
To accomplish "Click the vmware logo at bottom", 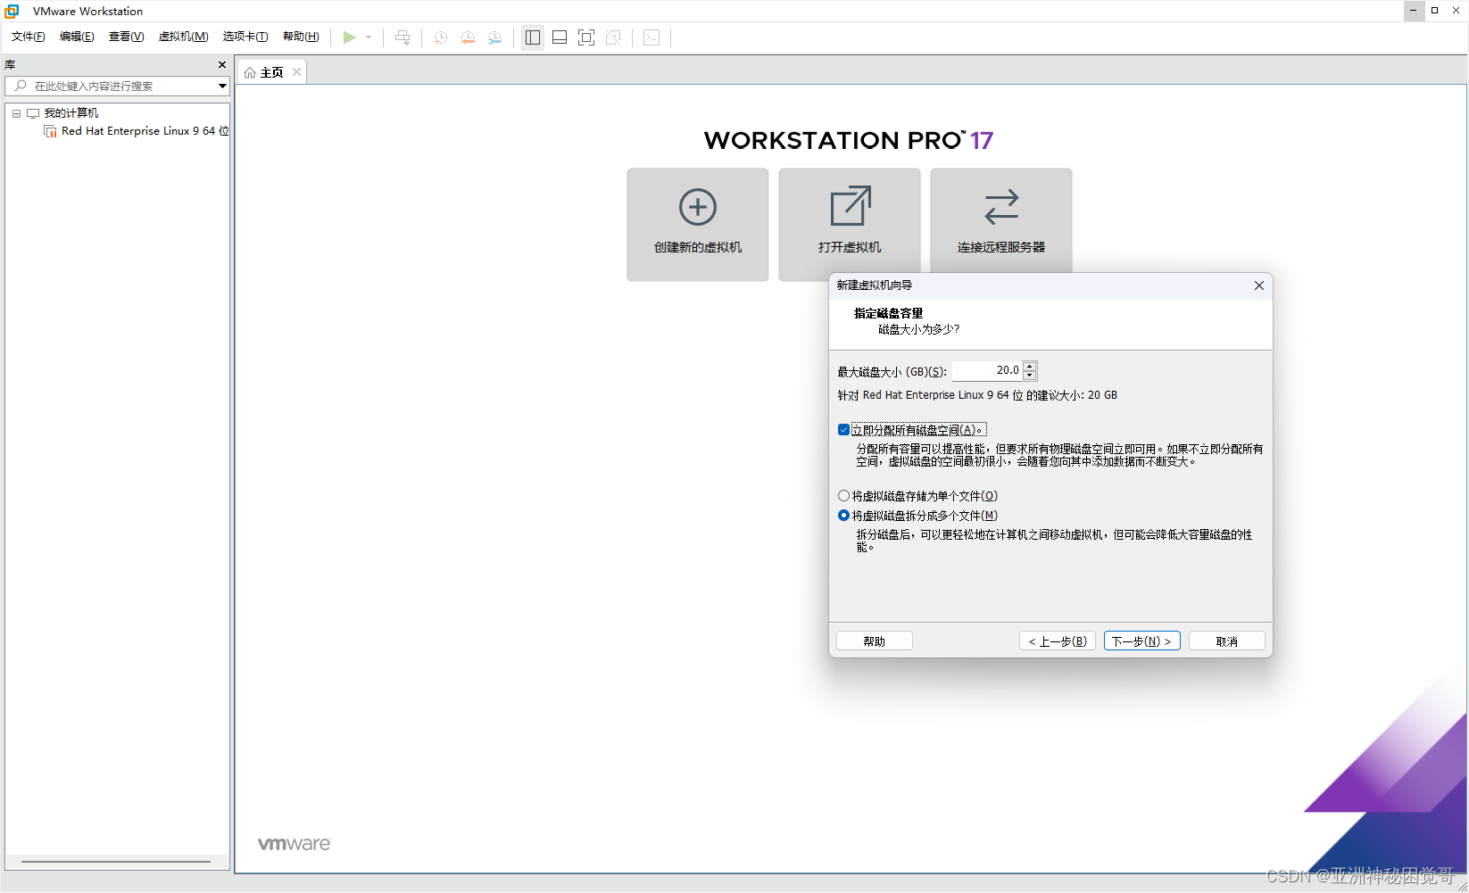I will tap(294, 844).
